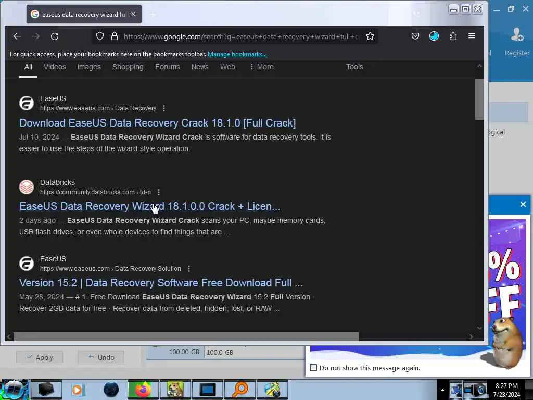Switch to the Forums search tab
Viewport: 533px width, 400px height.
click(168, 67)
